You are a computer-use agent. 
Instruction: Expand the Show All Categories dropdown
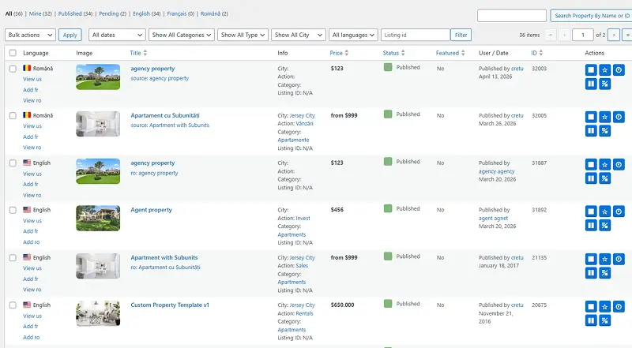[x=182, y=35]
